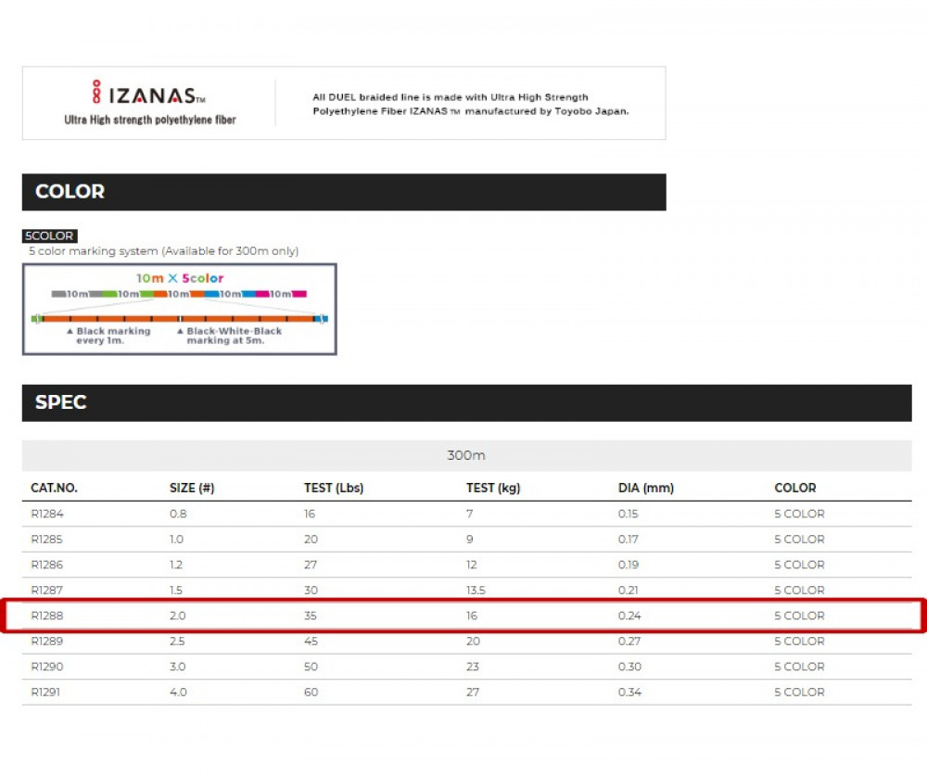Click the DIA (mm) column header
Screen dimensions: 927x776
646,488
